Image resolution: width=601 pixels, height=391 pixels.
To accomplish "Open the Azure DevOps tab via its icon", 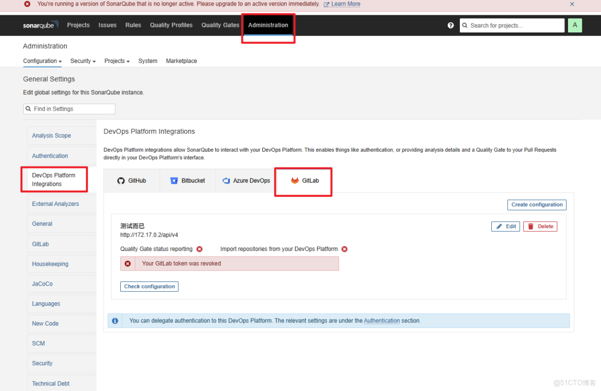I will (226, 181).
